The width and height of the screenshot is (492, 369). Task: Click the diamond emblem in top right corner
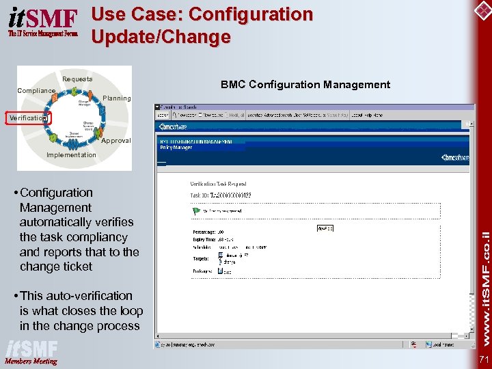(483, 10)
